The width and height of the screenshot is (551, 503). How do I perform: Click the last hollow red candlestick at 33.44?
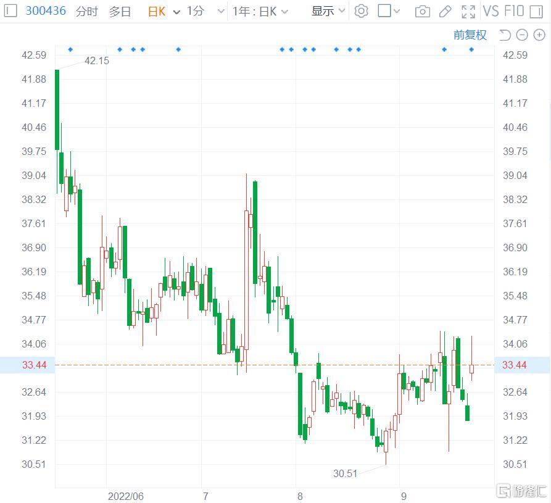pos(471,368)
